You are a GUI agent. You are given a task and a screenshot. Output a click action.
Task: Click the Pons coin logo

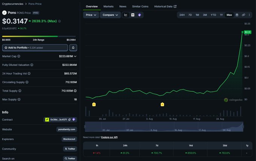(x=5, y=13)
